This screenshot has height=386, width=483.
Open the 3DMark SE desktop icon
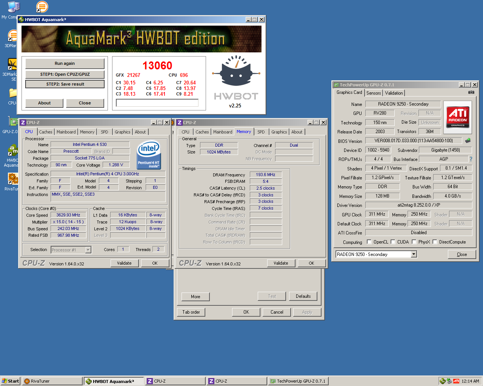pyautogui.click(x=12, y=64)
